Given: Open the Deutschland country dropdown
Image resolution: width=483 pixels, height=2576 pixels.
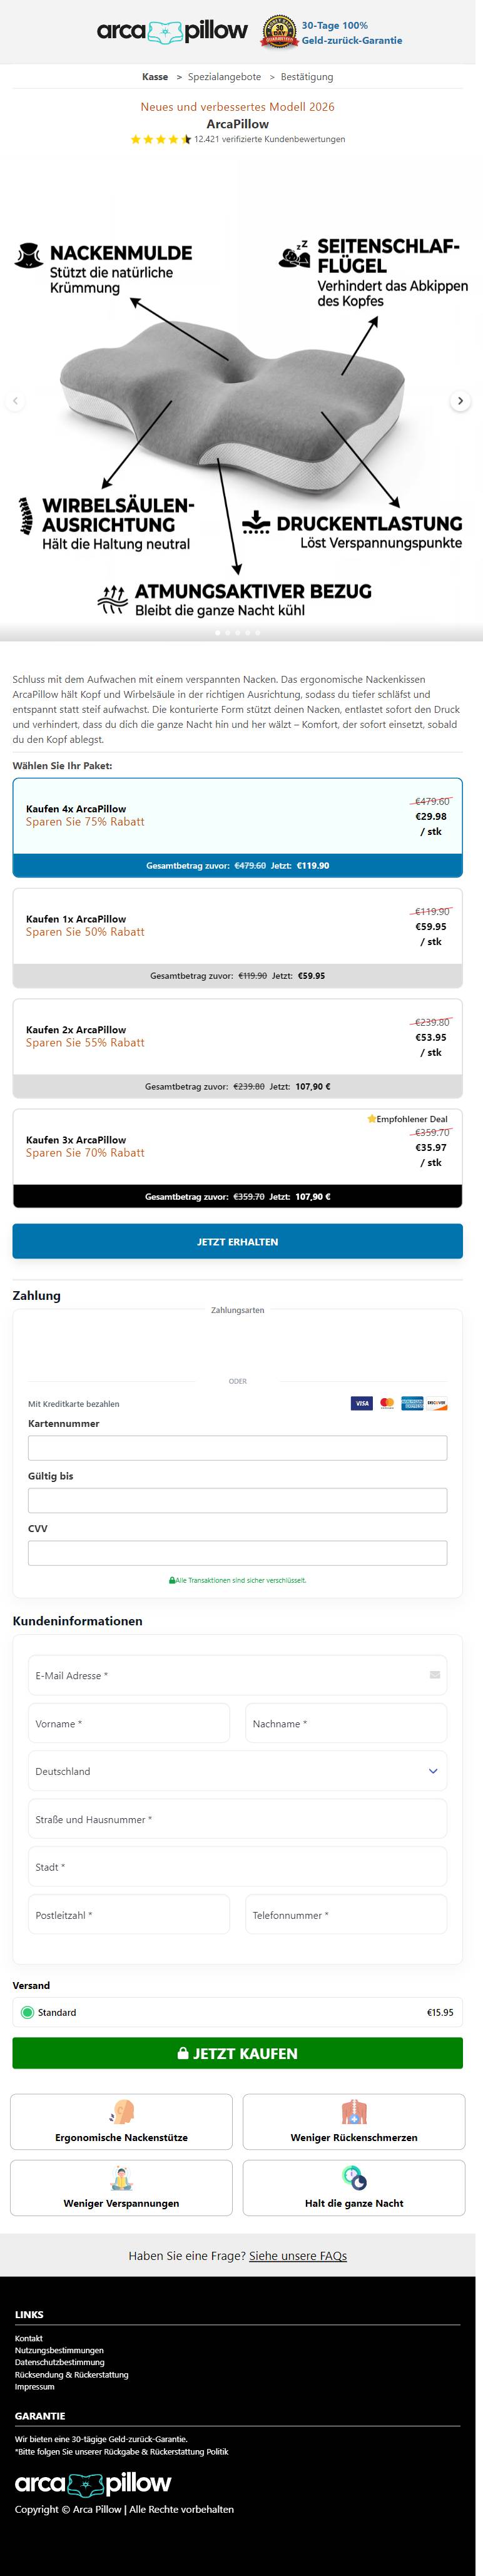Looking at the screenshot, I should 237,1771.
